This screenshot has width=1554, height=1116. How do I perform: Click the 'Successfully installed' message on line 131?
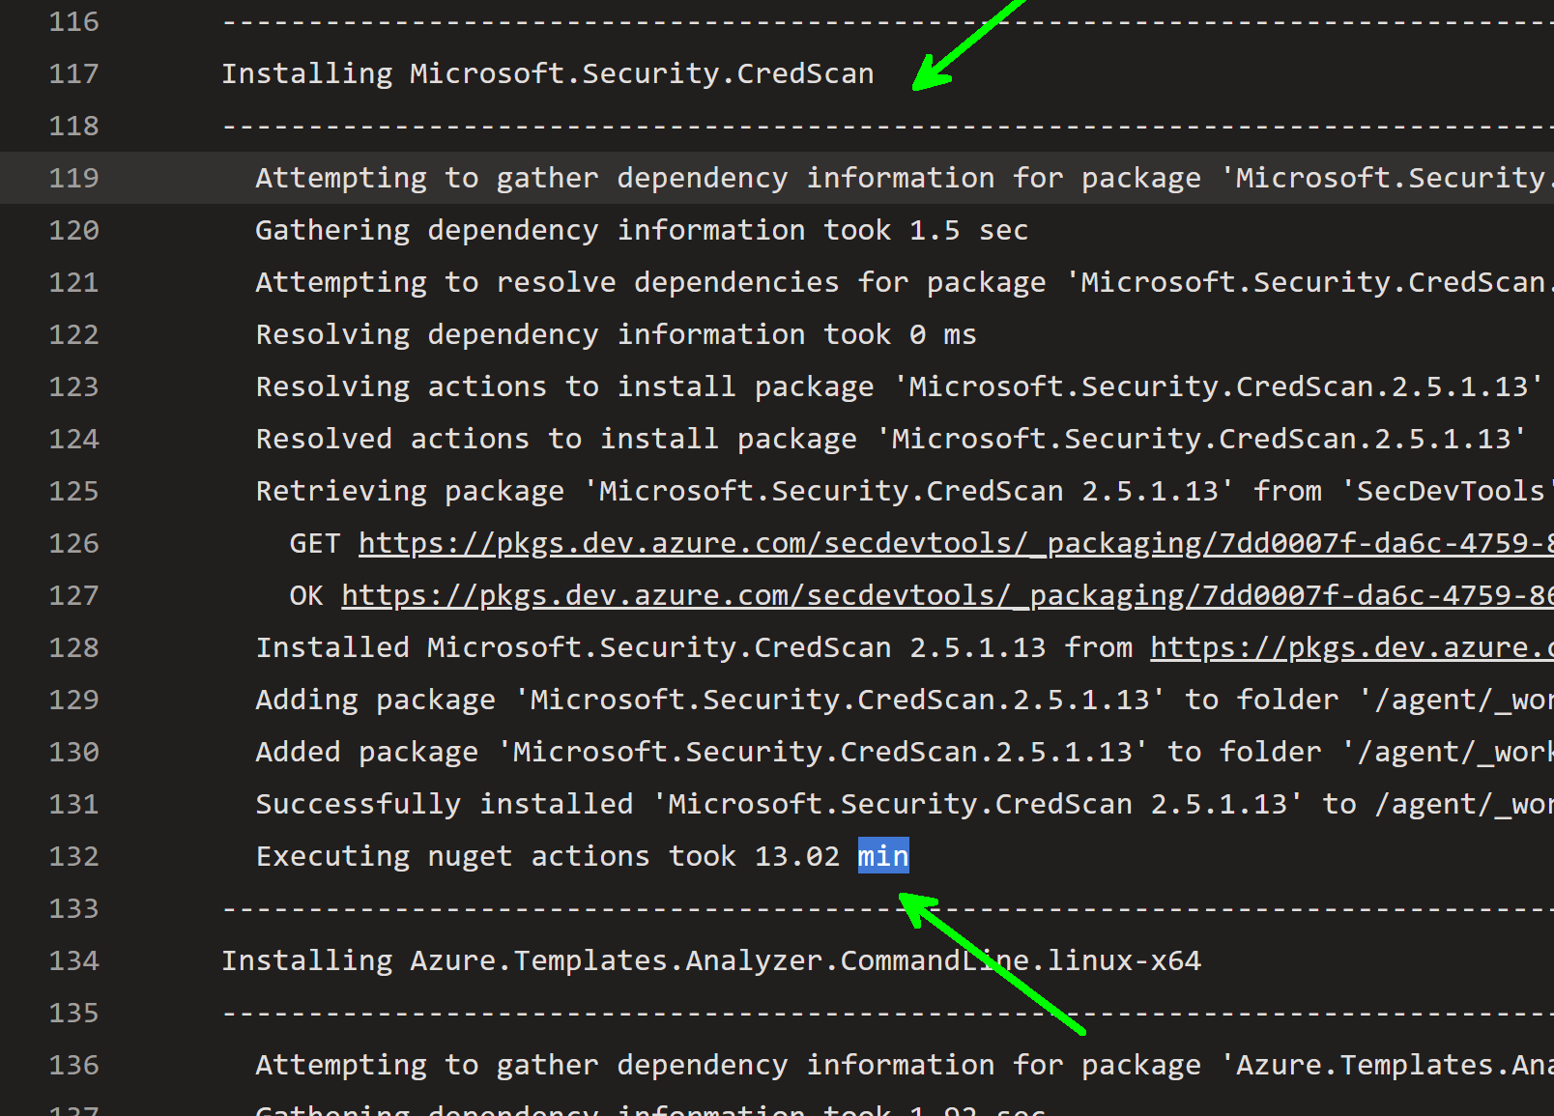[x=676, y=803]
